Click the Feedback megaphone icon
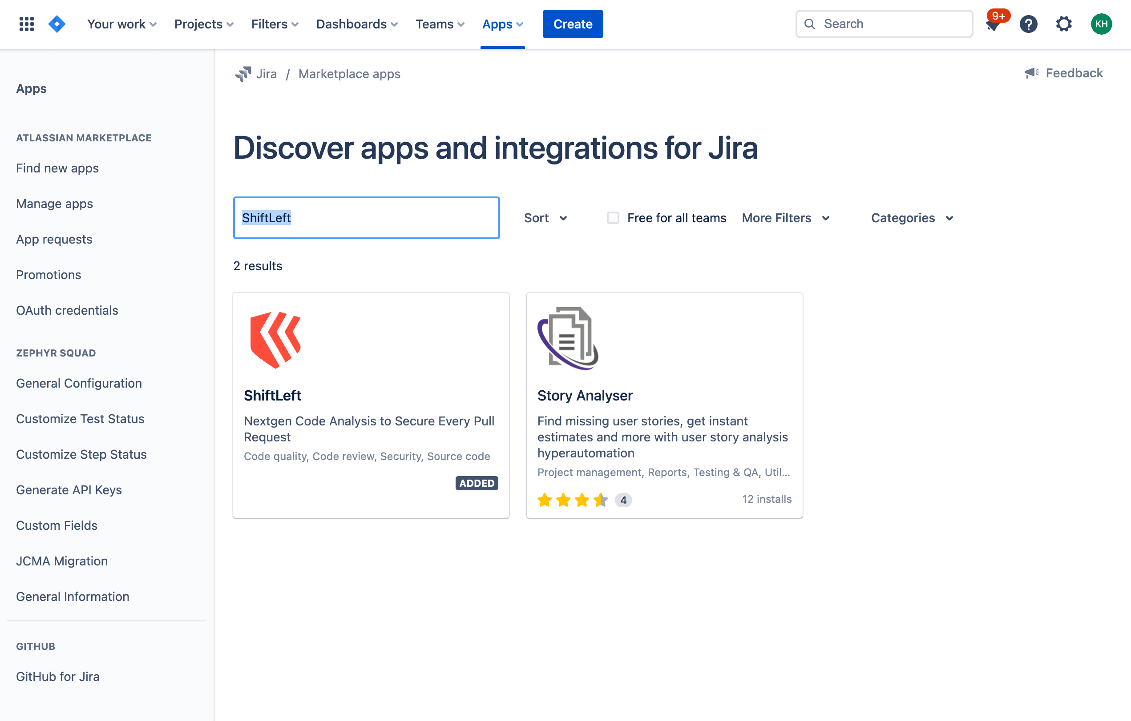This screenshot has width=1131, height=721. click(1031, 73)
